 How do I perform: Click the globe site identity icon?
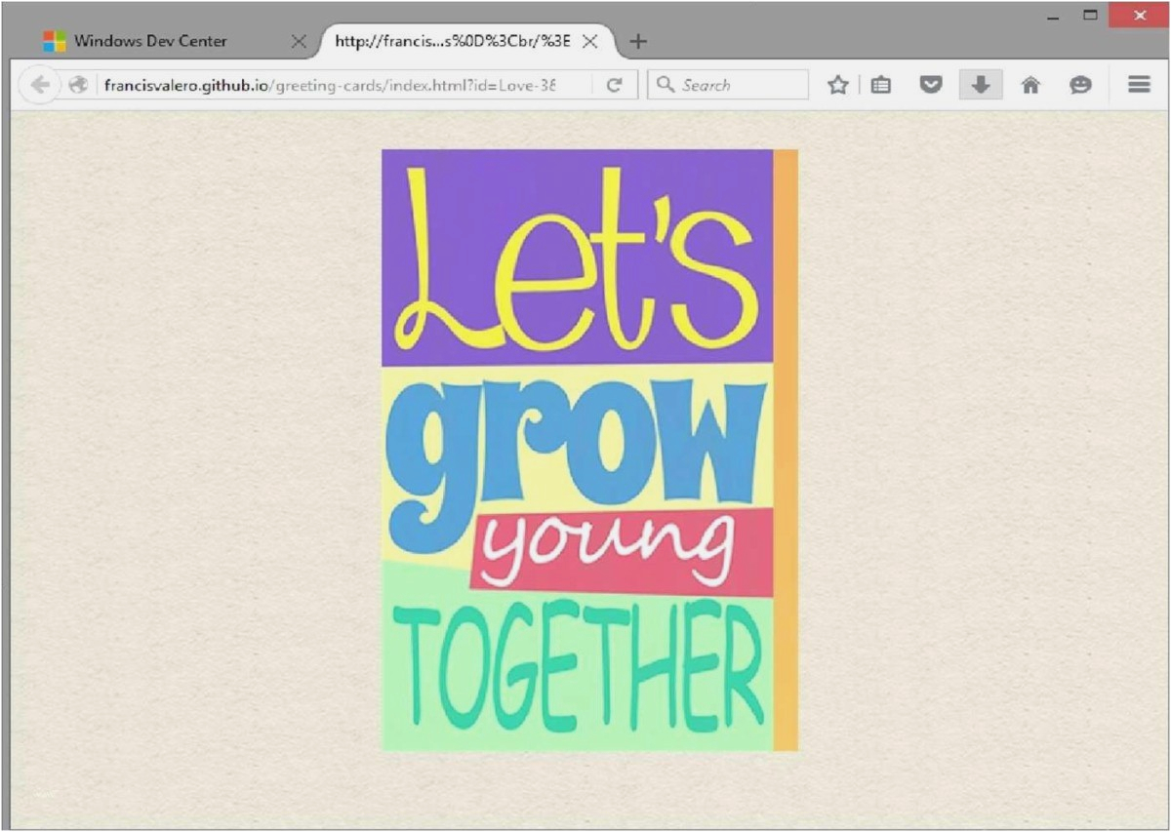[x=78, y=85]
